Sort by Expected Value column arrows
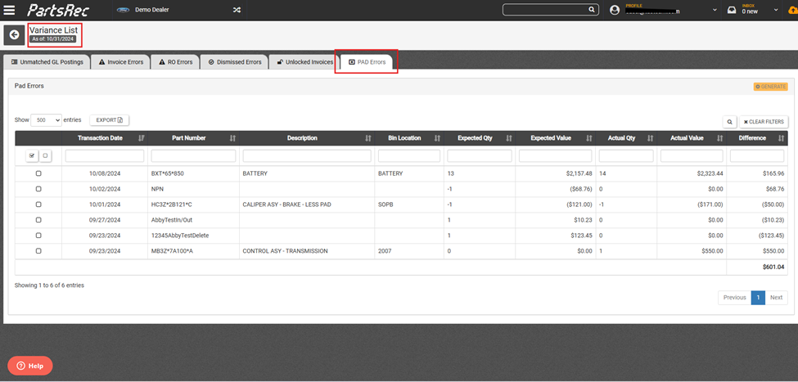This screenshot has width=798, height=382. click(589, 138)
